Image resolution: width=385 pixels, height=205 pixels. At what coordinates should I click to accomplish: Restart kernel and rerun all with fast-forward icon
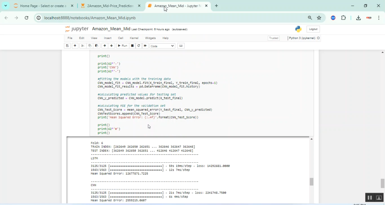145,46
